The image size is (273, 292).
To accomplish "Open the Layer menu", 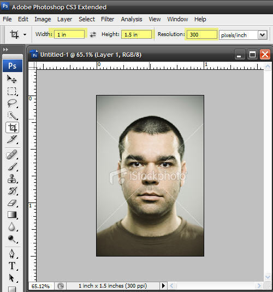I will tap(64, 19).
